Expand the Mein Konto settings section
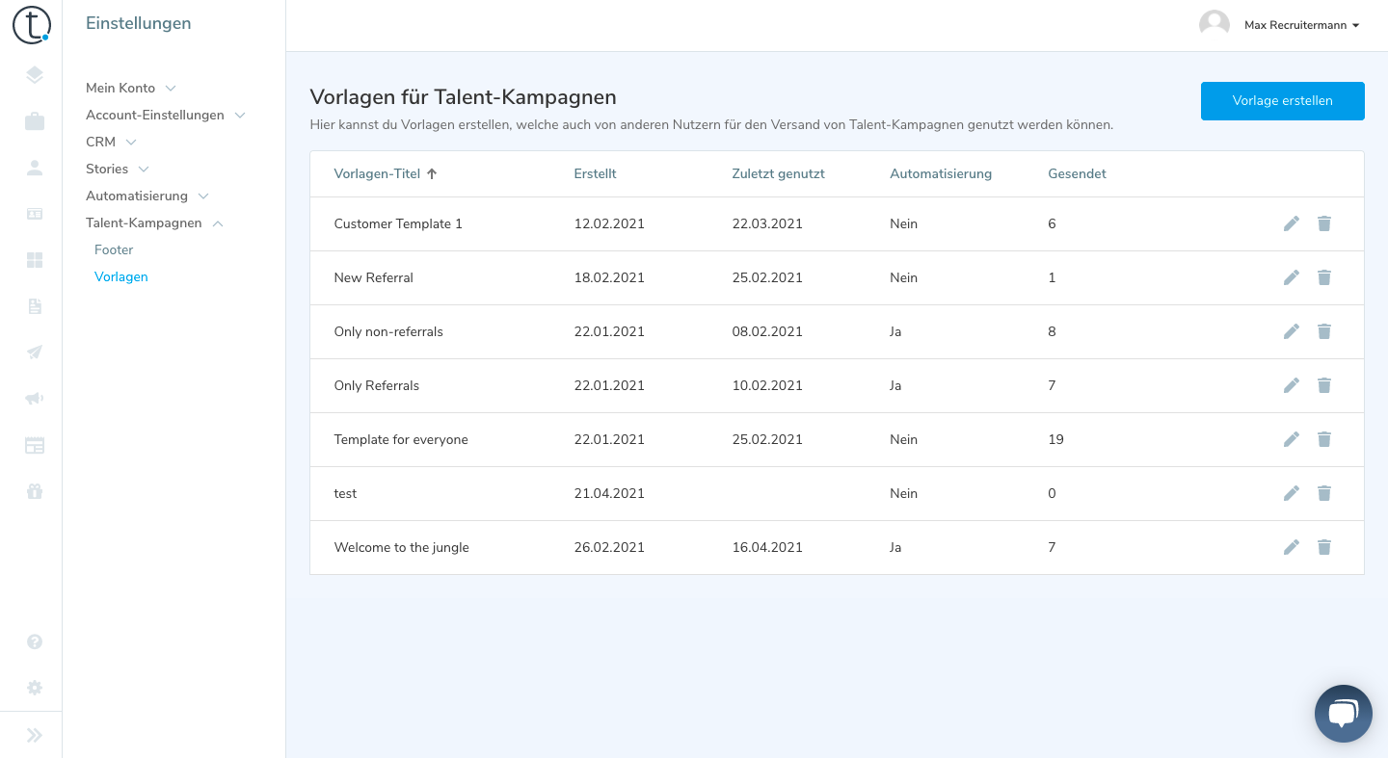Screen dimensions: 1388x758 coord(130,88)
